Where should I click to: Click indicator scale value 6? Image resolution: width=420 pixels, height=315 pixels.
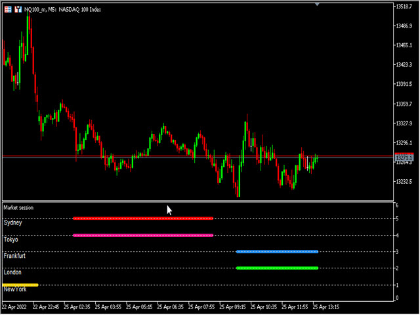point(397,205)
